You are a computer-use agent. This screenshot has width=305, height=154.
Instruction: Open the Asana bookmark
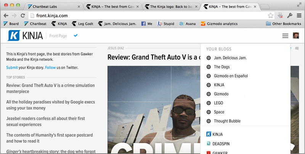[188, 24]
